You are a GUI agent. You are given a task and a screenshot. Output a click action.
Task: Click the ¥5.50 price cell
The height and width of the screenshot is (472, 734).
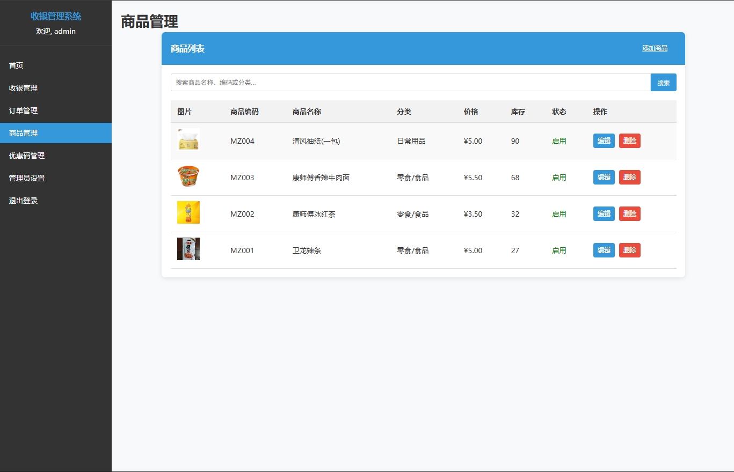coord(473,178)
